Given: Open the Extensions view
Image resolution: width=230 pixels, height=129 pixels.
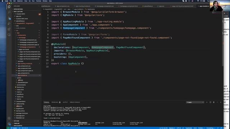Looking at the screenshot, I should [9, 29].
